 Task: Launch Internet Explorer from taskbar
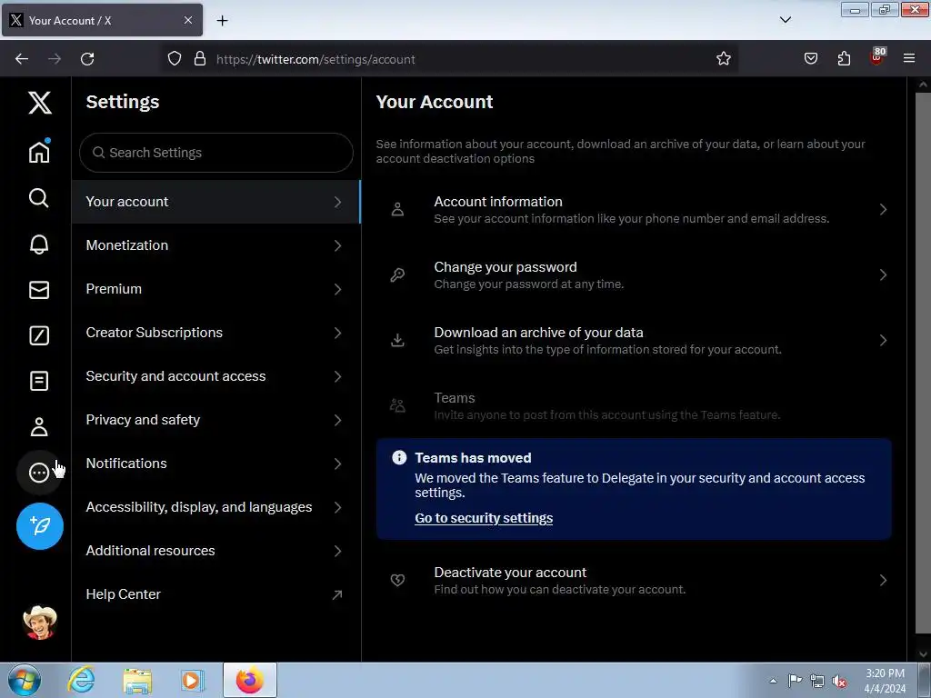point(81,680)
